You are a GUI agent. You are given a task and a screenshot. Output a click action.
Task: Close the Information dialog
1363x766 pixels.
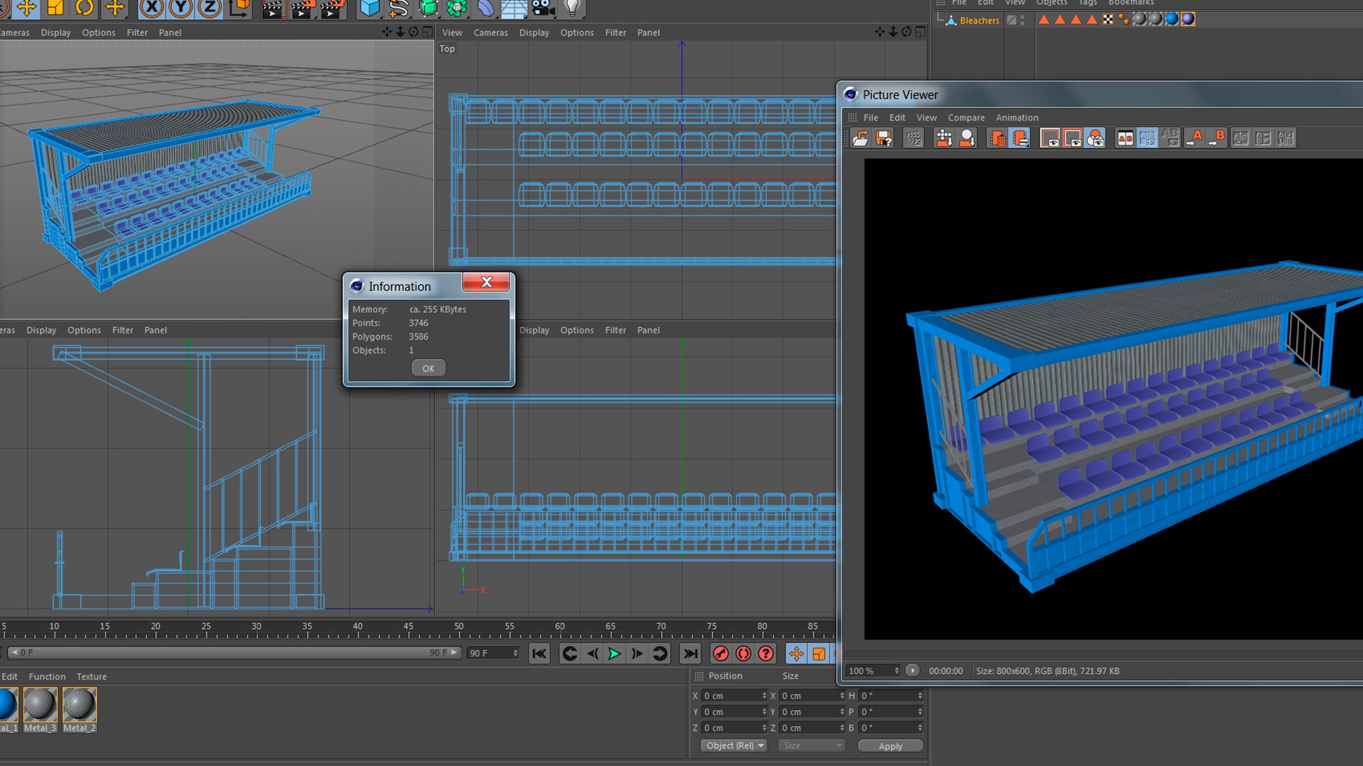(486, 282)
